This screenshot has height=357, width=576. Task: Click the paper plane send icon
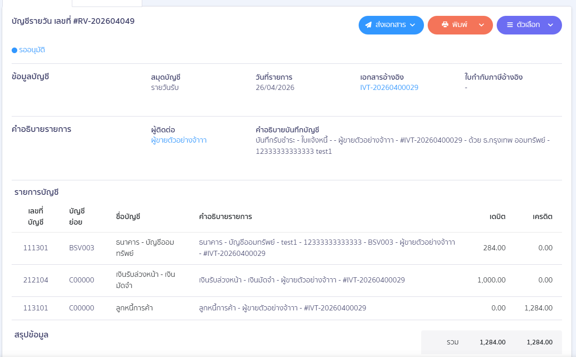pos(368,25)
